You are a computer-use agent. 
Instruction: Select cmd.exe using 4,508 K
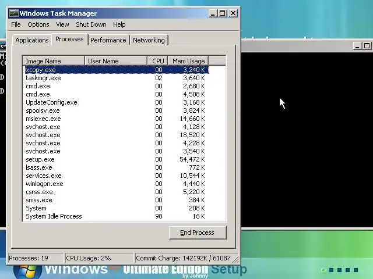117,94
